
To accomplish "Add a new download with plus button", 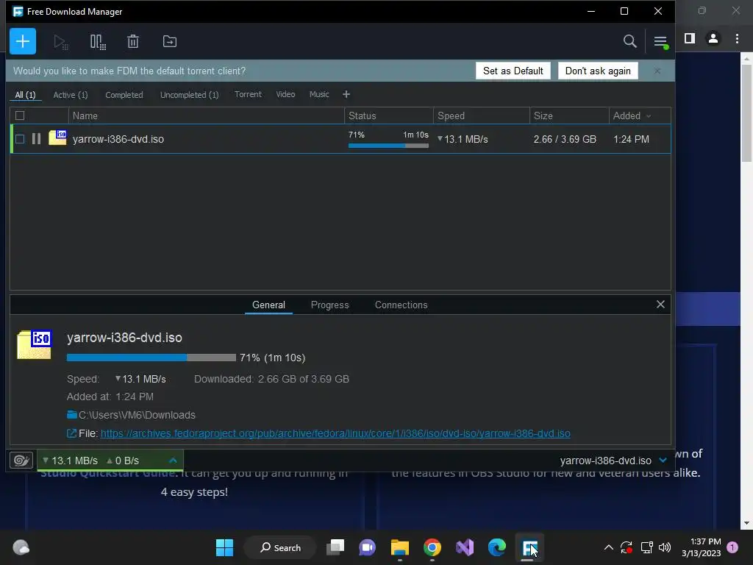I will click(23, 41).
